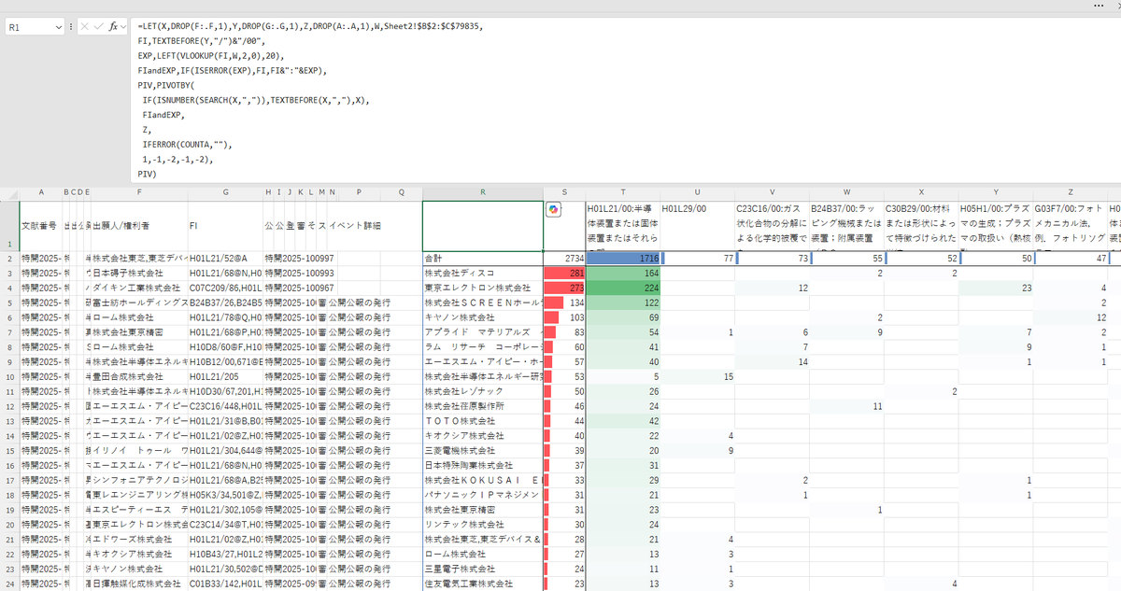Viewport: 1121px width, 591px height.
Task: Select column S header
Action: pos(564,192)
